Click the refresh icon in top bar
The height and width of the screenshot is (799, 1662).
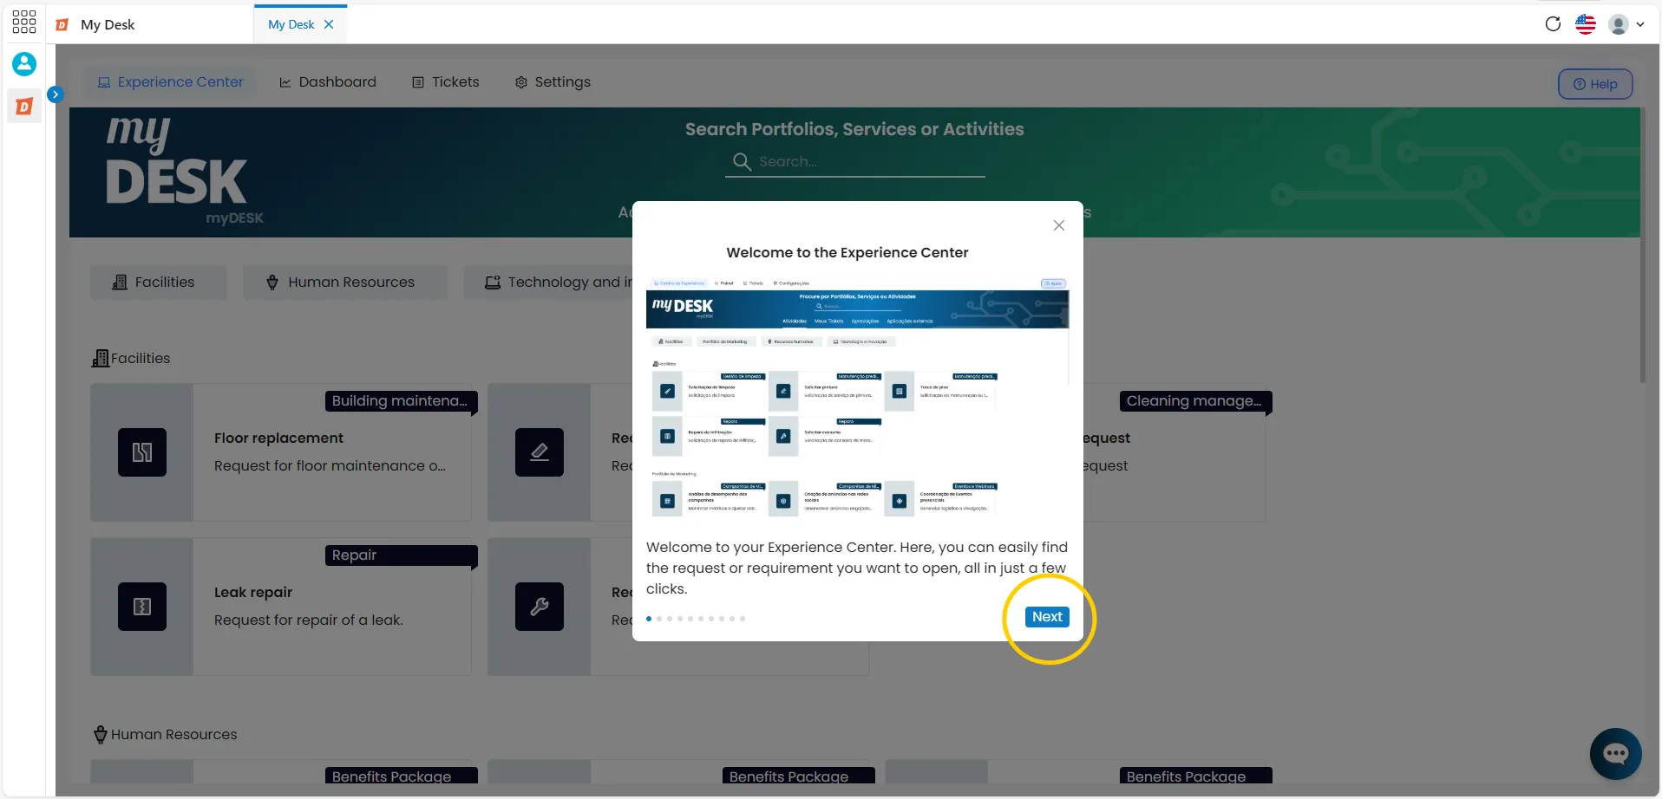click(1553, 24)
